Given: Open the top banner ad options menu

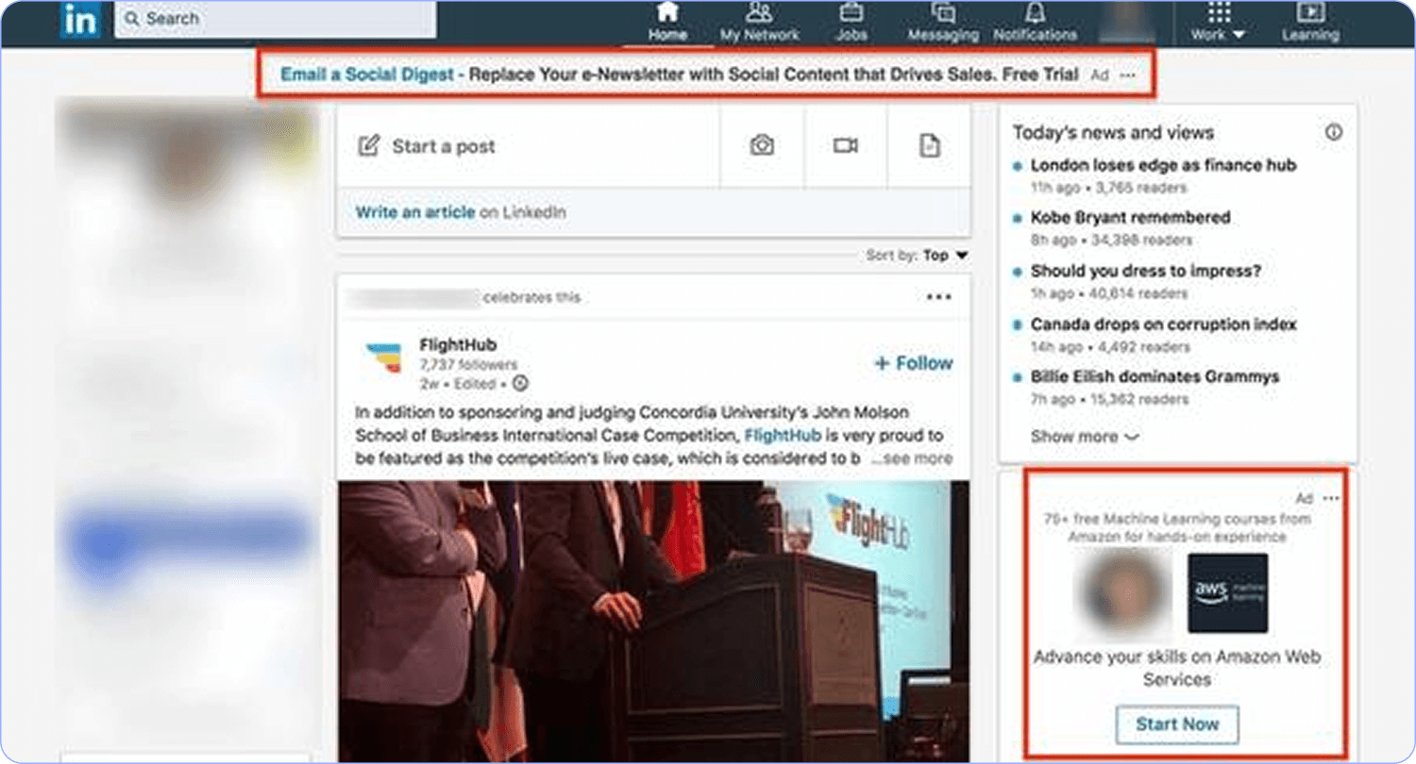Looking at the screenshot, I should [1128, 75].
